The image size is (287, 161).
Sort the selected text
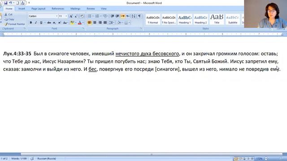(134, 16)
